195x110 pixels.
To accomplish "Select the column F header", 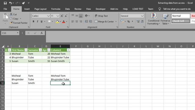I will (76, 46).
